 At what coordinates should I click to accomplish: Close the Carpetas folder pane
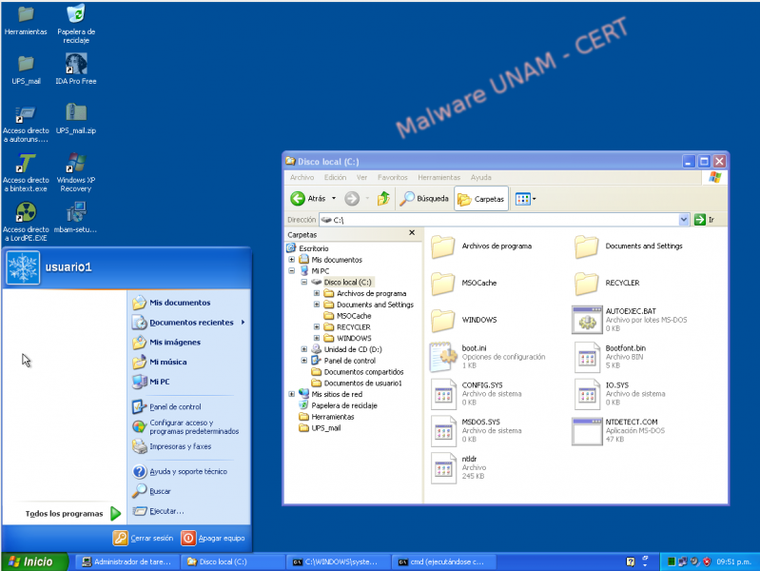click(x=412, y=233)
